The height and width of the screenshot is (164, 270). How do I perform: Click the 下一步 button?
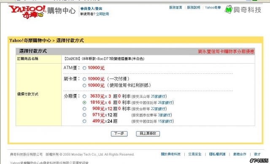click(119, 134)
